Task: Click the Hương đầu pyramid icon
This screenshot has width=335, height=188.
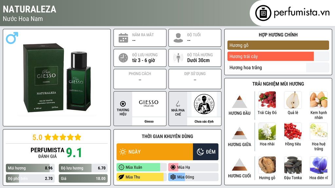Action: pyautogui.click(x=239, y=102)
